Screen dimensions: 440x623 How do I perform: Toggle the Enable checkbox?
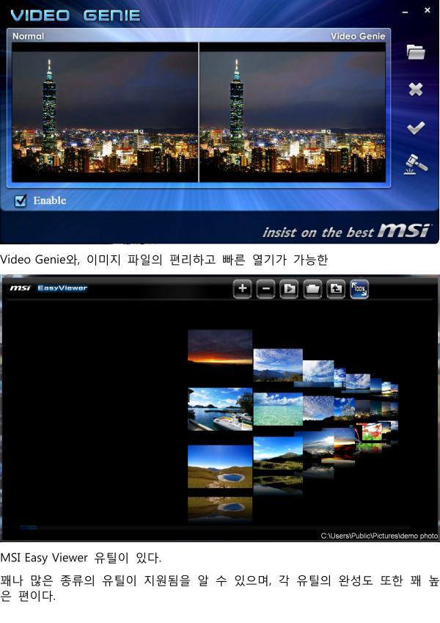tap(21, 200)
